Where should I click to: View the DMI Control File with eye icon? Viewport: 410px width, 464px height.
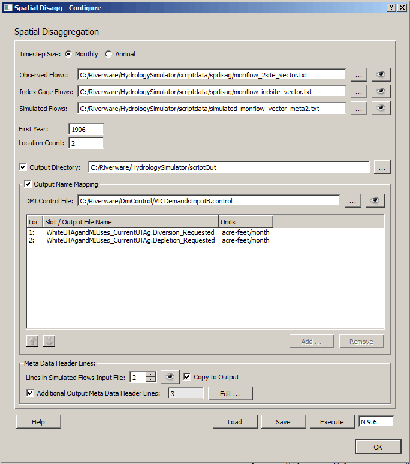tap(375, 201)
